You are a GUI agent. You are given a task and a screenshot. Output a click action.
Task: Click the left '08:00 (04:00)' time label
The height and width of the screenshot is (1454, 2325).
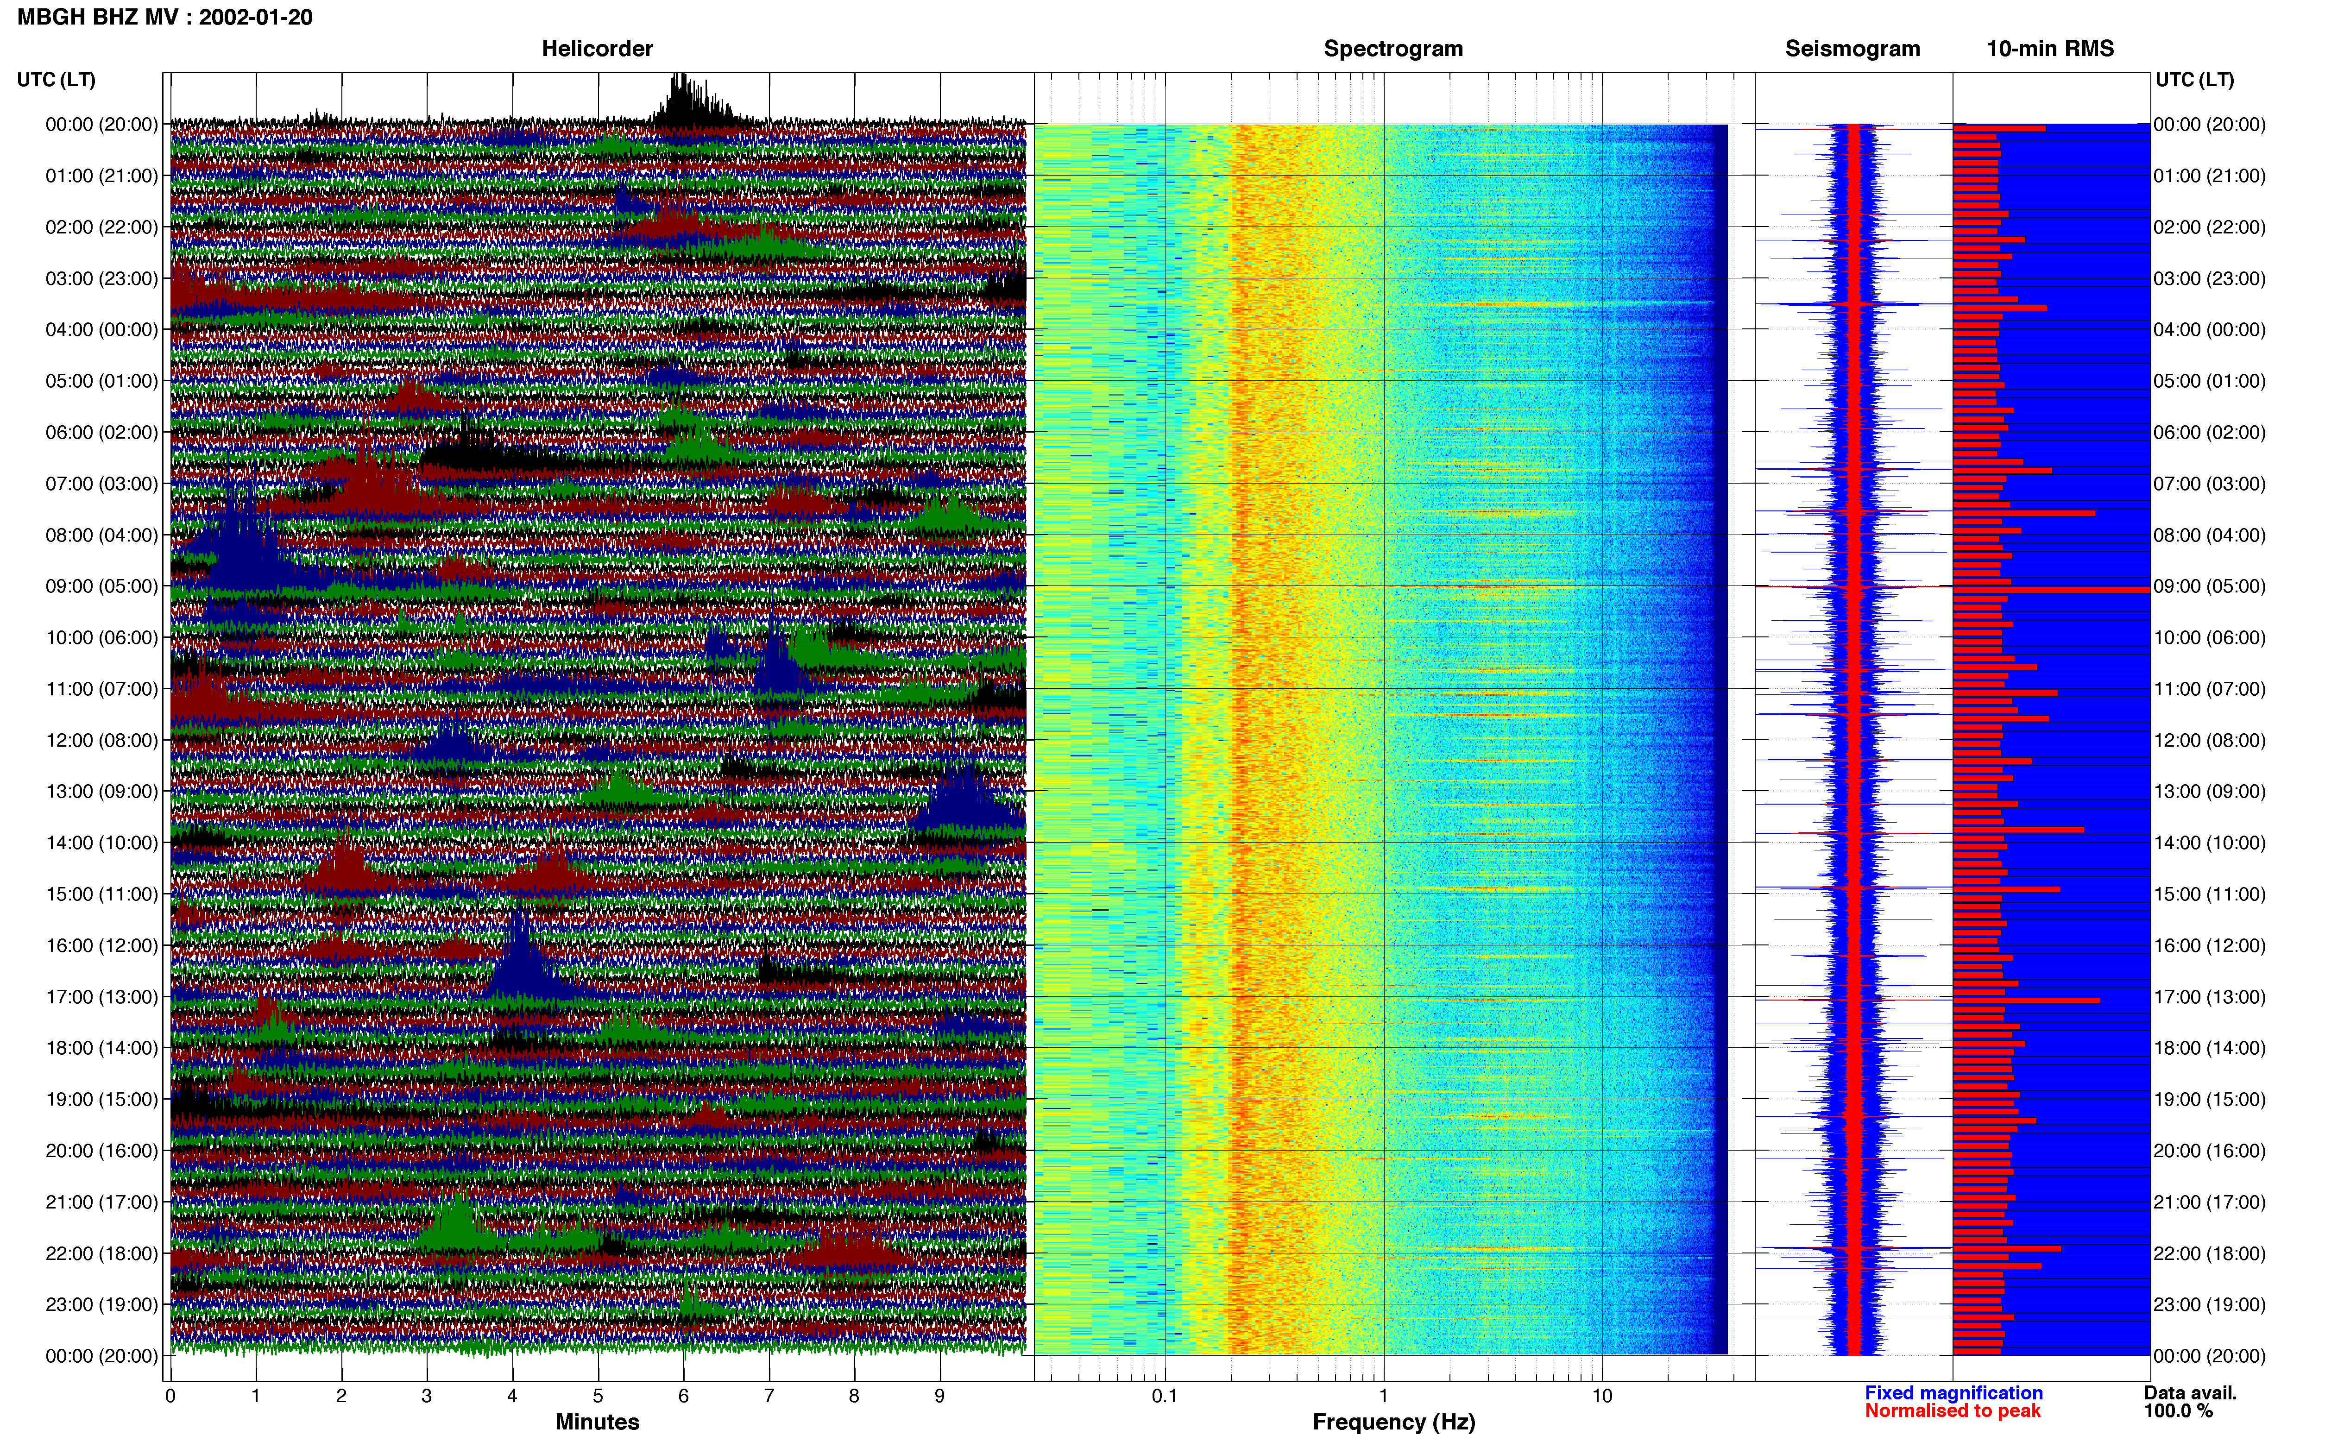(102, 535)
